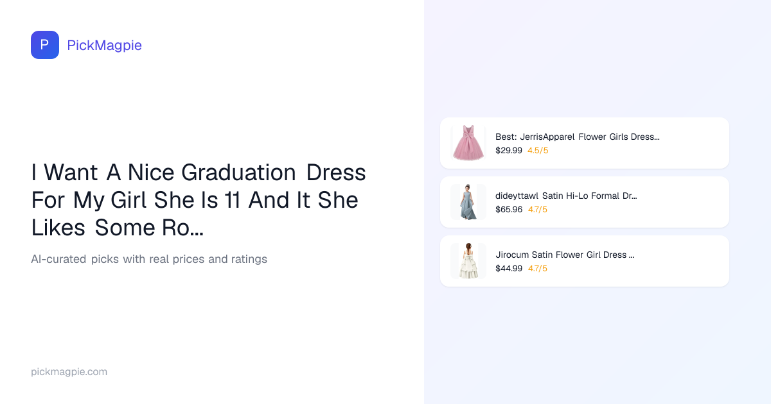Click the AI-curated picks subtitle
This screenshot has height=404, width=771.
point(148,259)
